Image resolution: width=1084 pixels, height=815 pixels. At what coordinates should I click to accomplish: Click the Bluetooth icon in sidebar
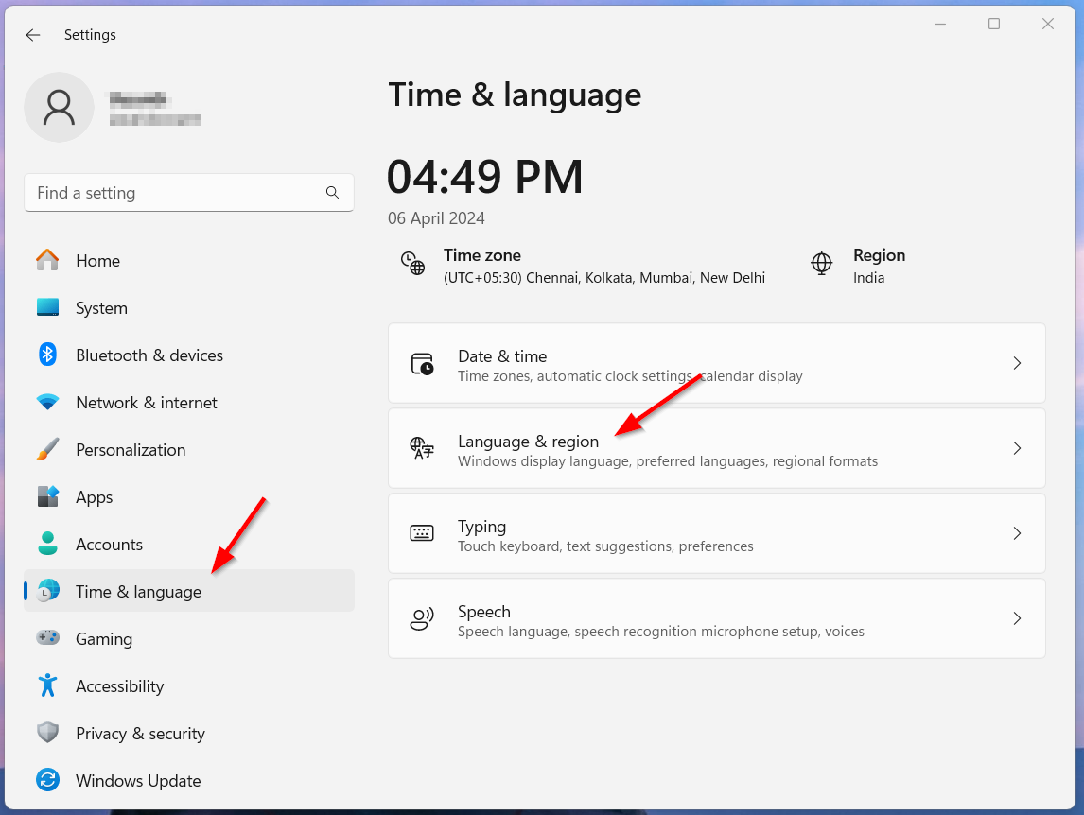[47, 355]
